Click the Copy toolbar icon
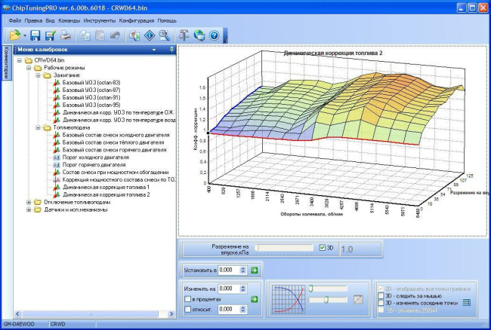The width and height of the screenshot is (491, 330). tap(85, 35)
